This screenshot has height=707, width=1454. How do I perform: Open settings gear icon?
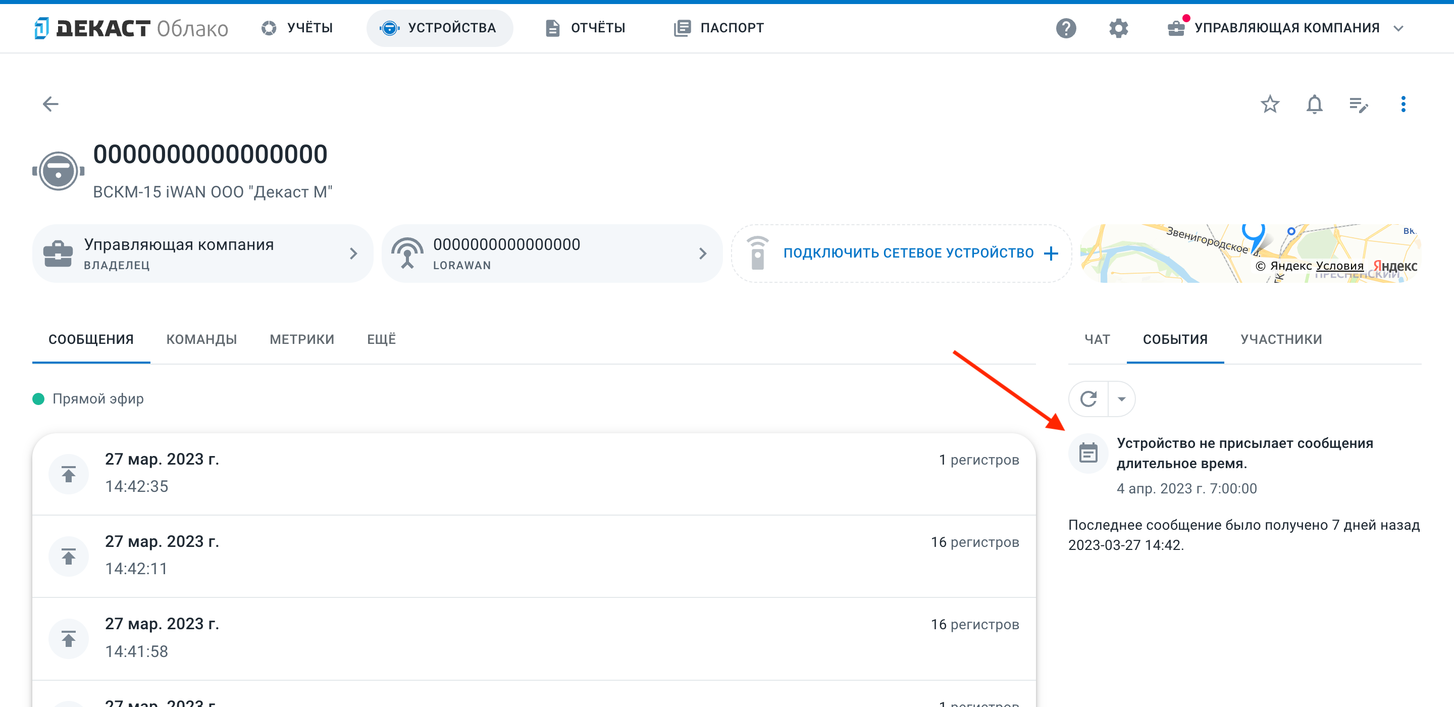(x=1118, y=28)
